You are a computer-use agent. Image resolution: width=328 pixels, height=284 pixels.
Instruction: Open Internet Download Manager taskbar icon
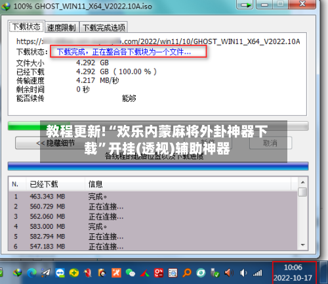point(17,273)
